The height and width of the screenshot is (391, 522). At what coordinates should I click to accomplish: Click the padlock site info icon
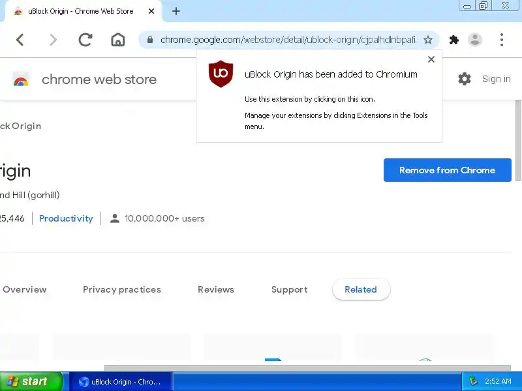click(150, 40)
